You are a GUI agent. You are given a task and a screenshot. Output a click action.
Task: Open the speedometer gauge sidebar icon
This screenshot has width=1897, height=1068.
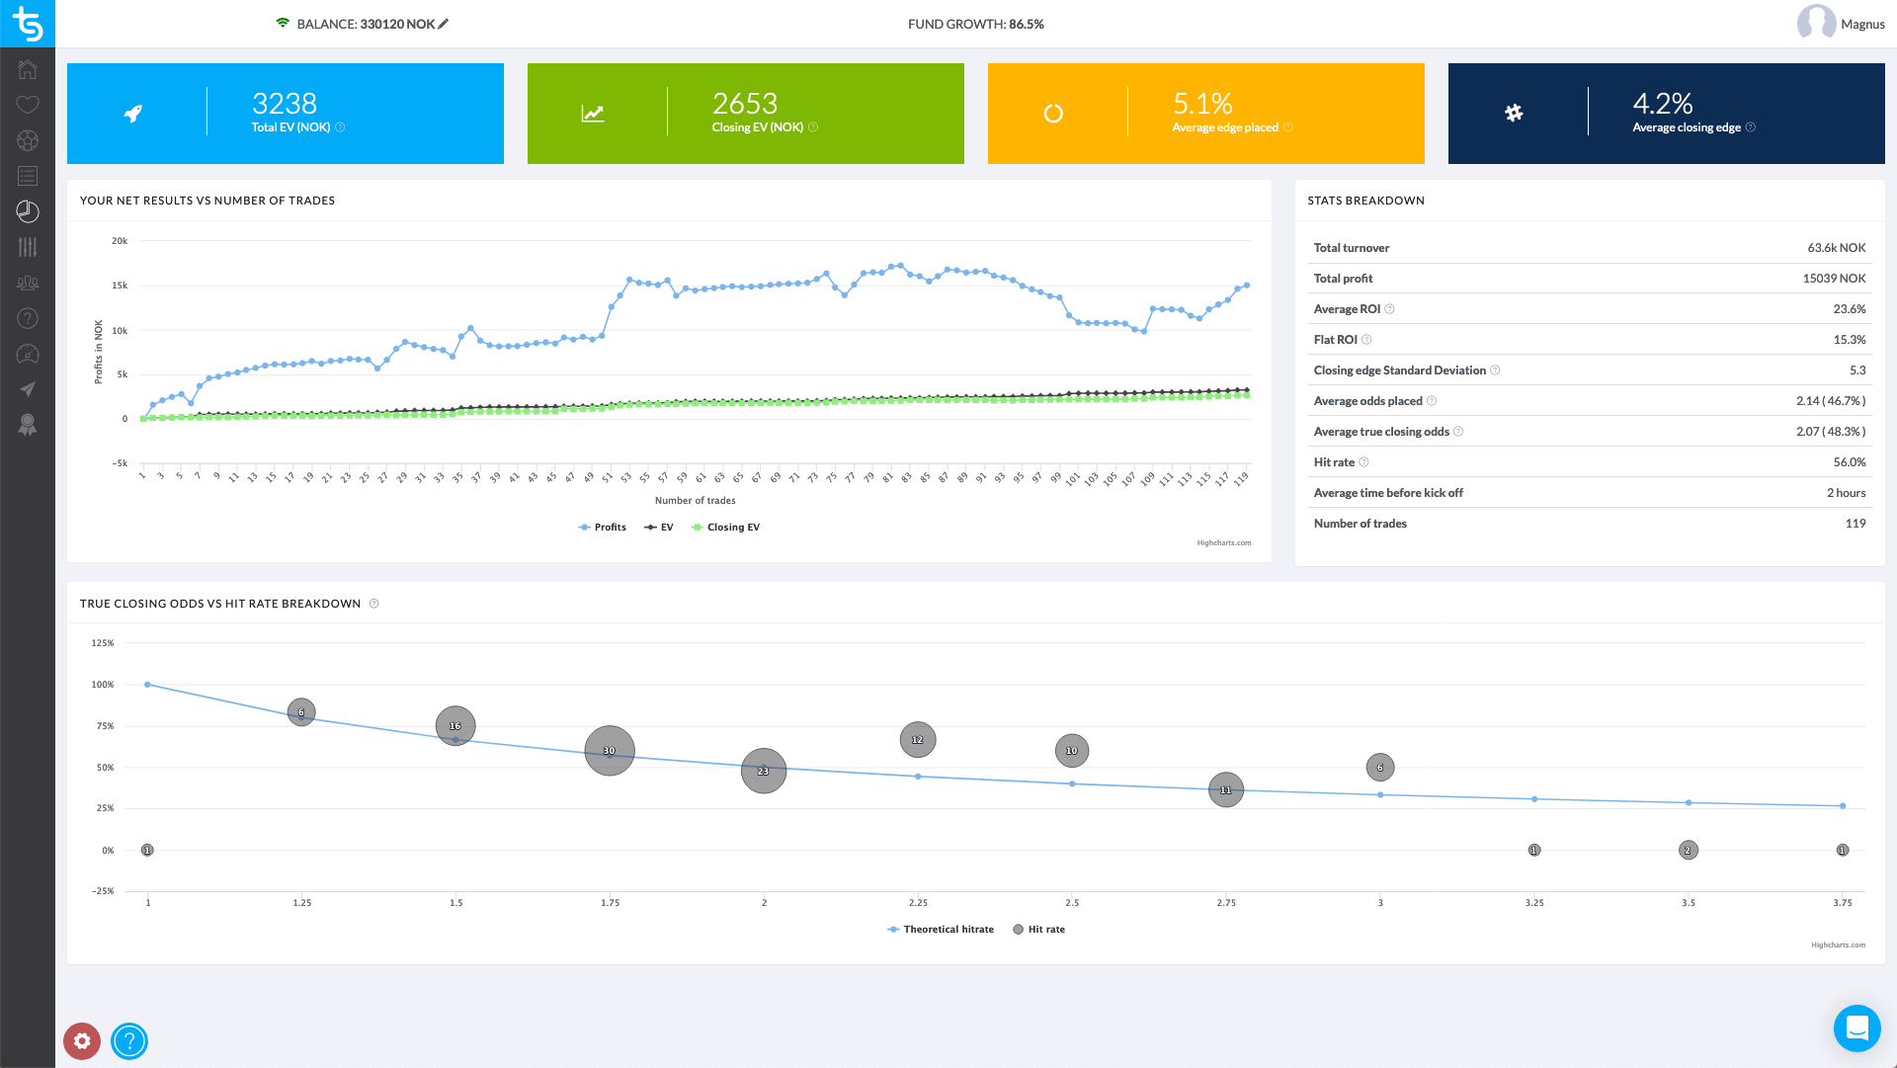(x=28, y=354)
